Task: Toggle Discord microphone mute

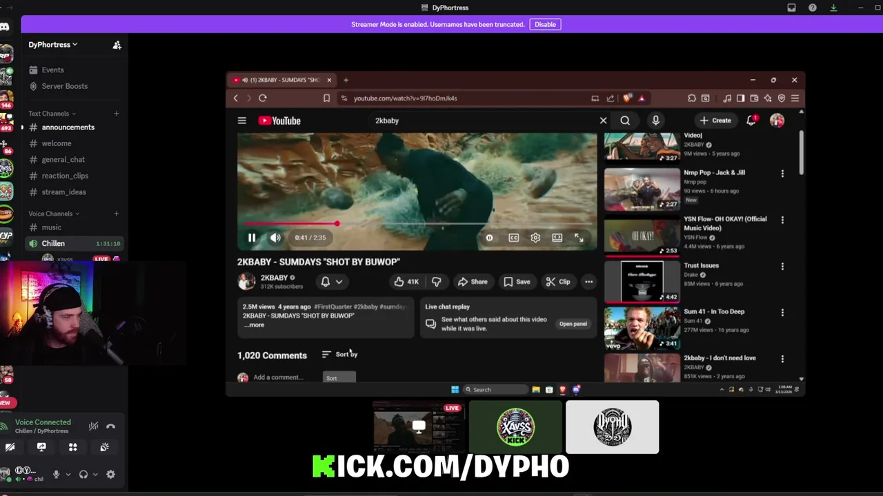Action: pyautogui.click(x=56, y=475)
